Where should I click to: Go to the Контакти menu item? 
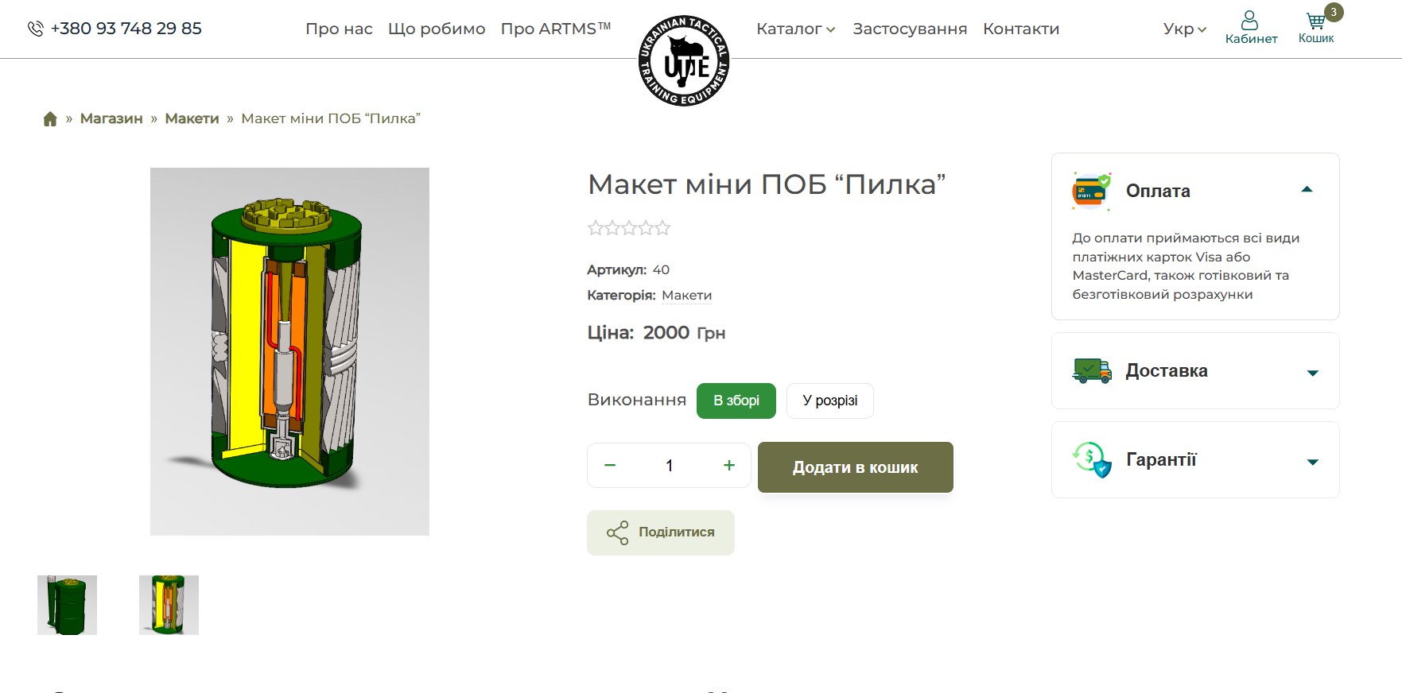1021,29
